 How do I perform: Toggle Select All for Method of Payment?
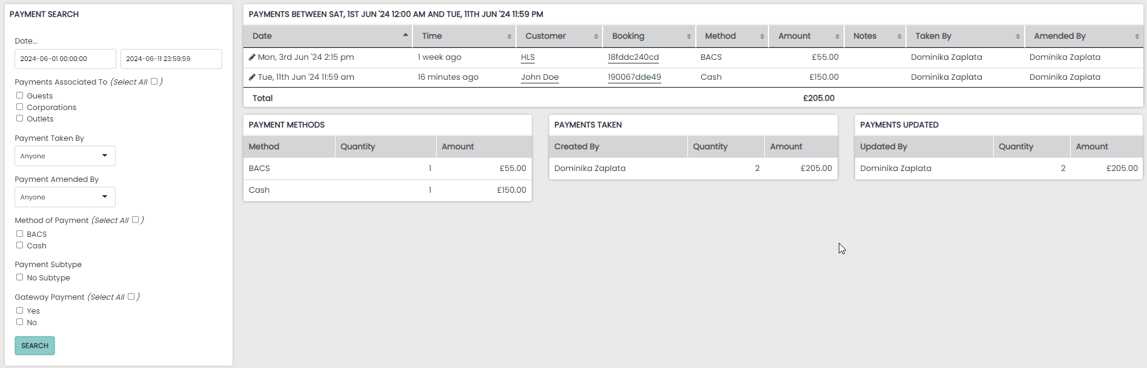pos(135,220)
